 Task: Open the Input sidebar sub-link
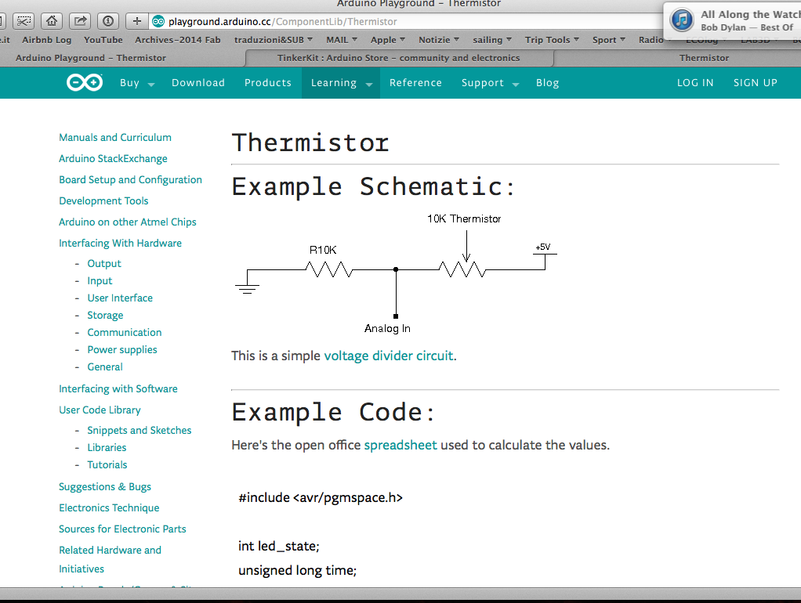click(100, 281)
